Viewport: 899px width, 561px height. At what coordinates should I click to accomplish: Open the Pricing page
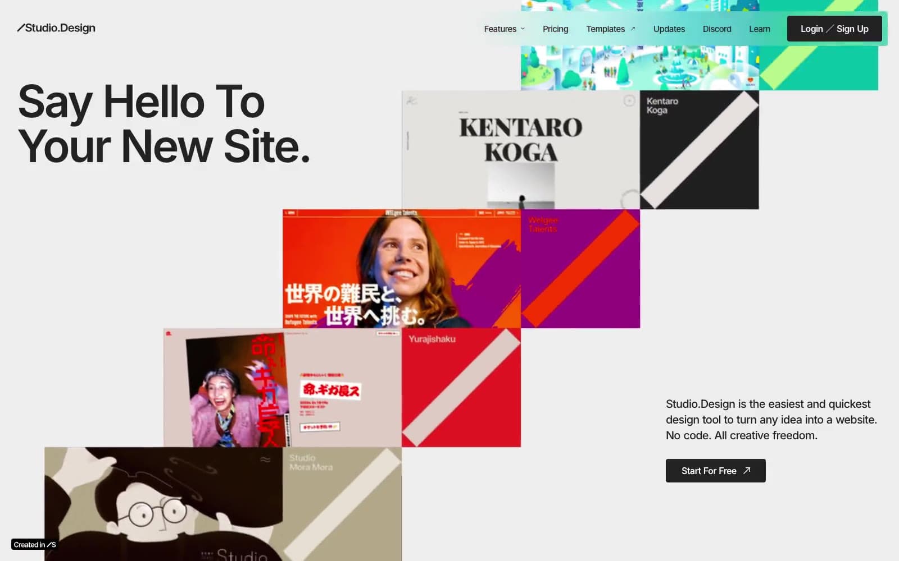point(555,29)
